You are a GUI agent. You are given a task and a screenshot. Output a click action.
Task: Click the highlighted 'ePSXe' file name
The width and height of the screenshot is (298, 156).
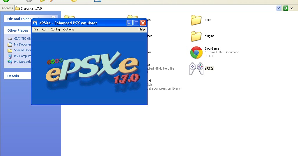[209, 68]
